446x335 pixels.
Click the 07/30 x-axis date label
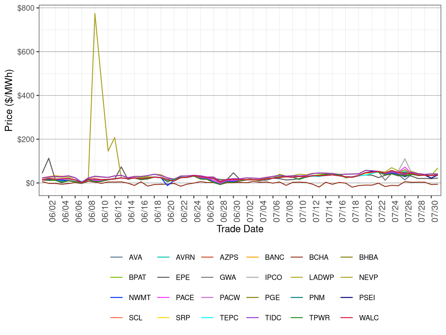click(x=435, y=211)
